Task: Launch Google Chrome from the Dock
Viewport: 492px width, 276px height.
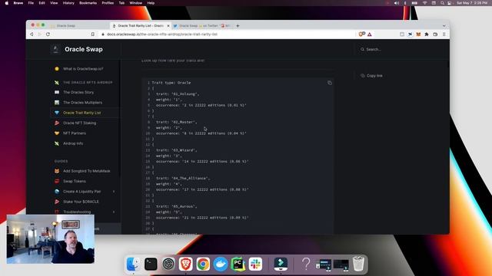Action: click(x=203, y=264)
